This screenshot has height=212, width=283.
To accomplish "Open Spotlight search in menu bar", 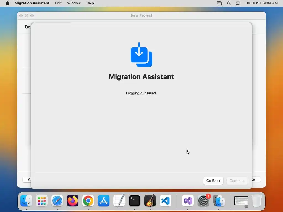I will coord(229,3).
